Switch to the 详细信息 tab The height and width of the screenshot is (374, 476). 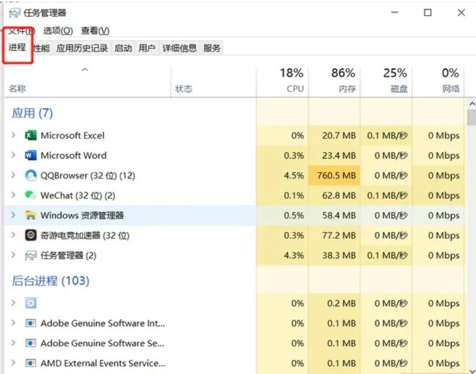(179, 48)
